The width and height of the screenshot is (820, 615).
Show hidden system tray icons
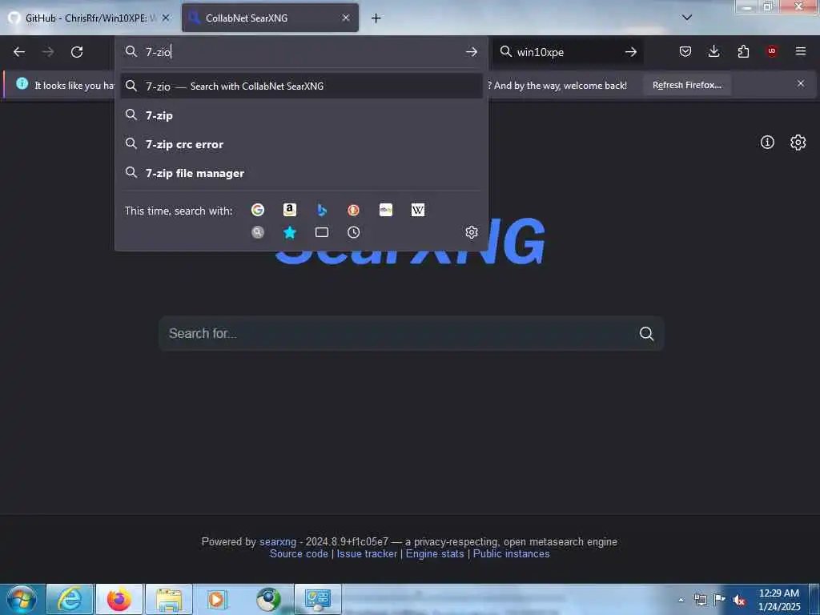[x=681, y=600]
